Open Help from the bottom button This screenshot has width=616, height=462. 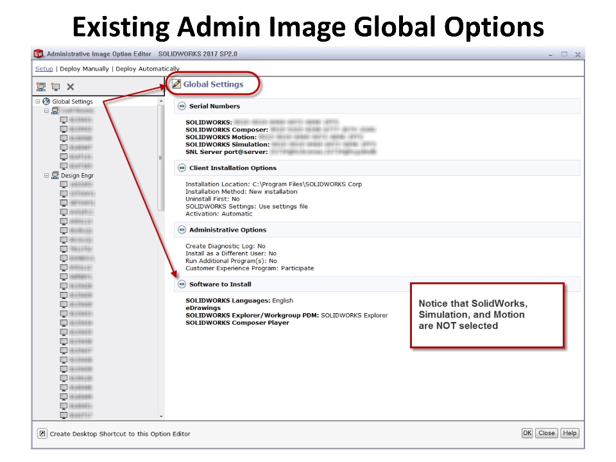click(x=570, y=433)
